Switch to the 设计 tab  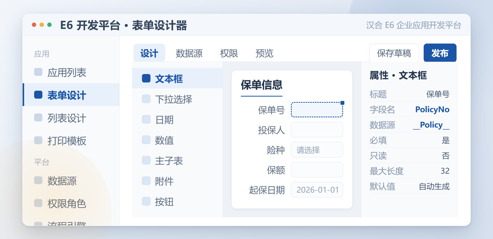coord(149,53)
